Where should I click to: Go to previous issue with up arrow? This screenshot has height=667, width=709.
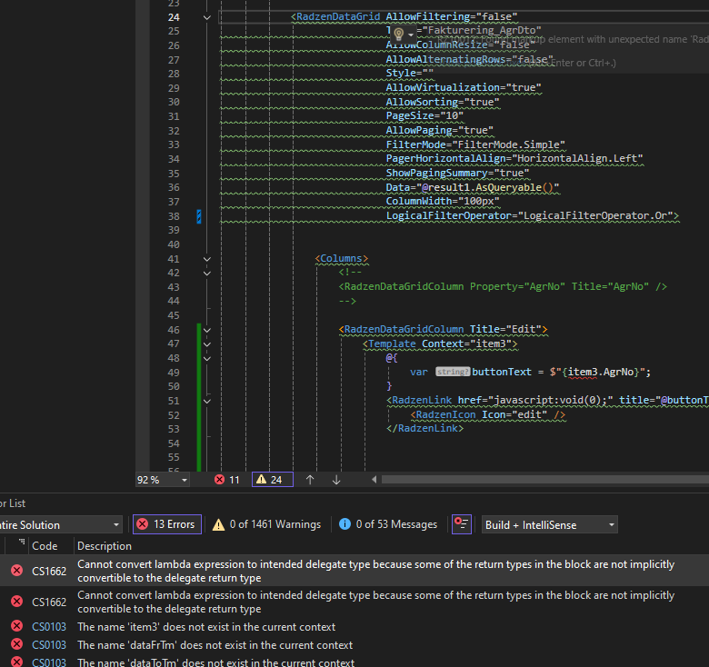coord(310,480)
